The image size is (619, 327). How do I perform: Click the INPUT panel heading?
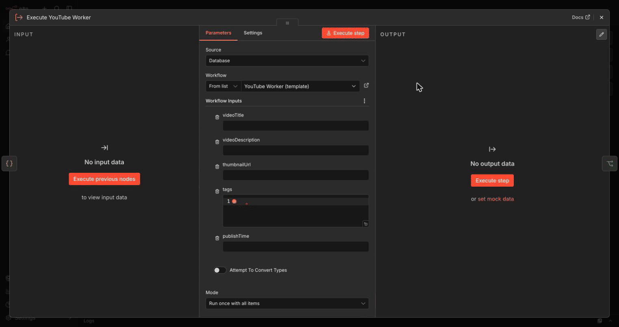point(24,34)
